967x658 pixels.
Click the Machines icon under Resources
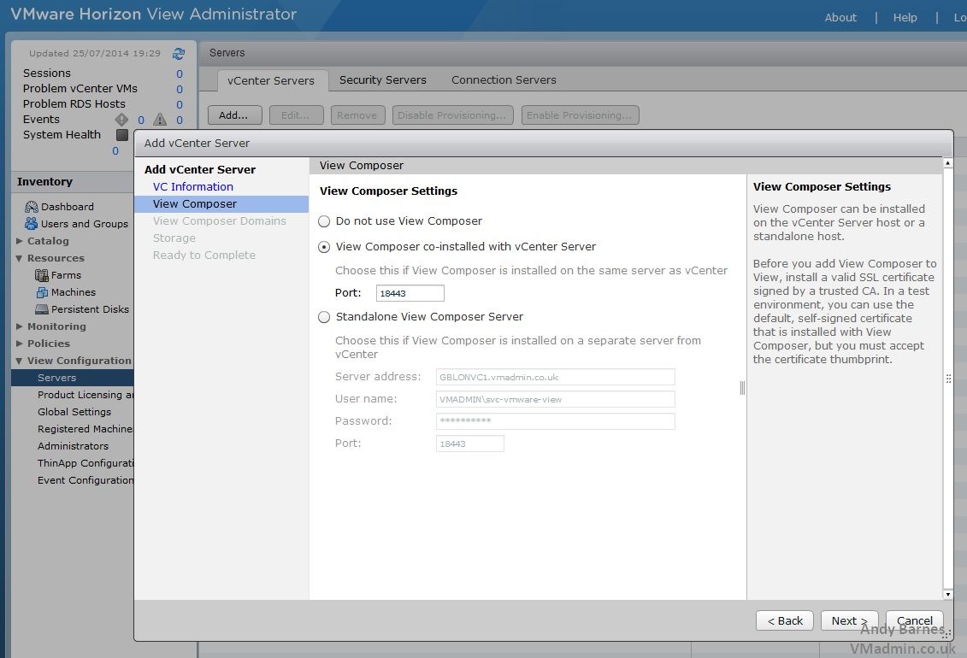41,292
